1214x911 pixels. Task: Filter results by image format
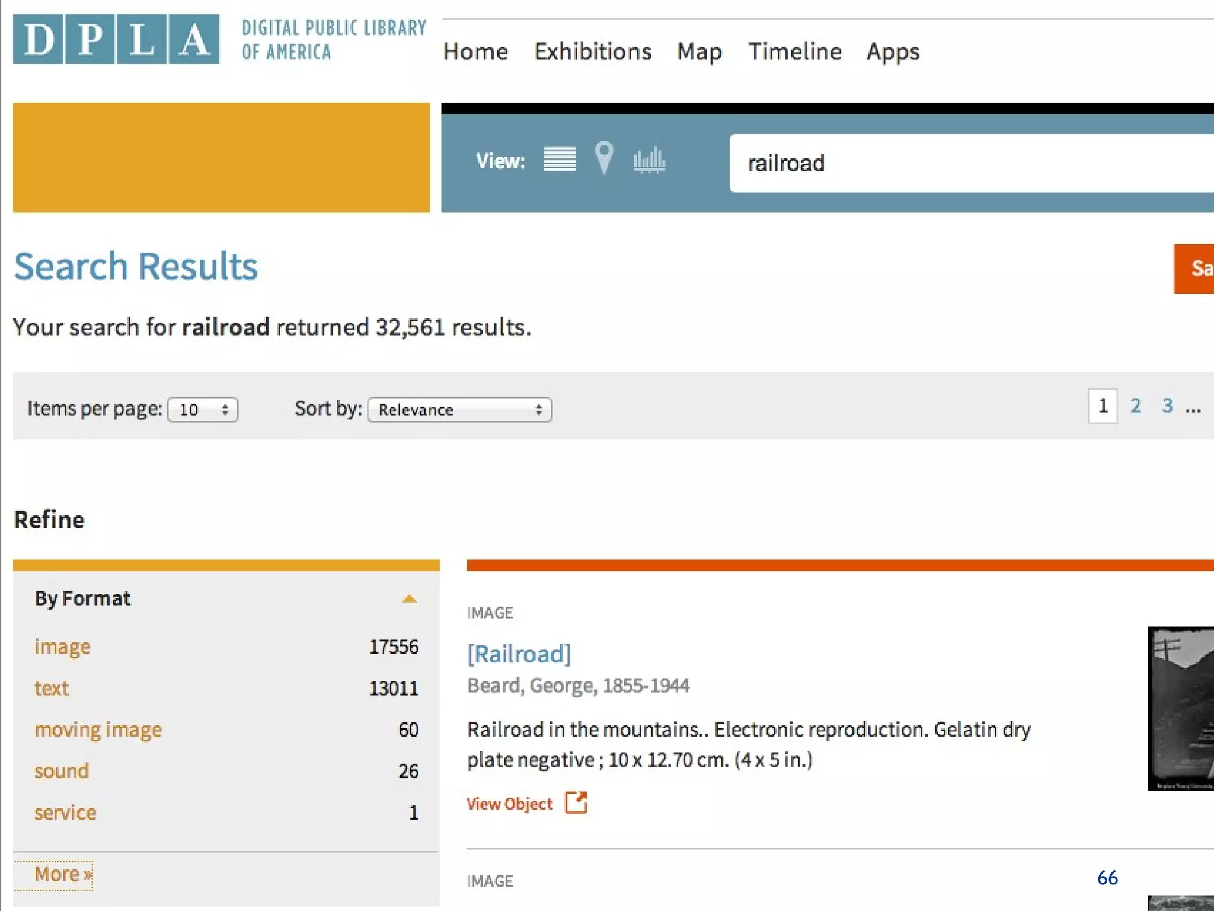pyautogui.click(x=62, y=646)
